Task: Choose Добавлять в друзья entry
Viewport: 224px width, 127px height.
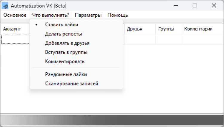Action: [76, 43]
